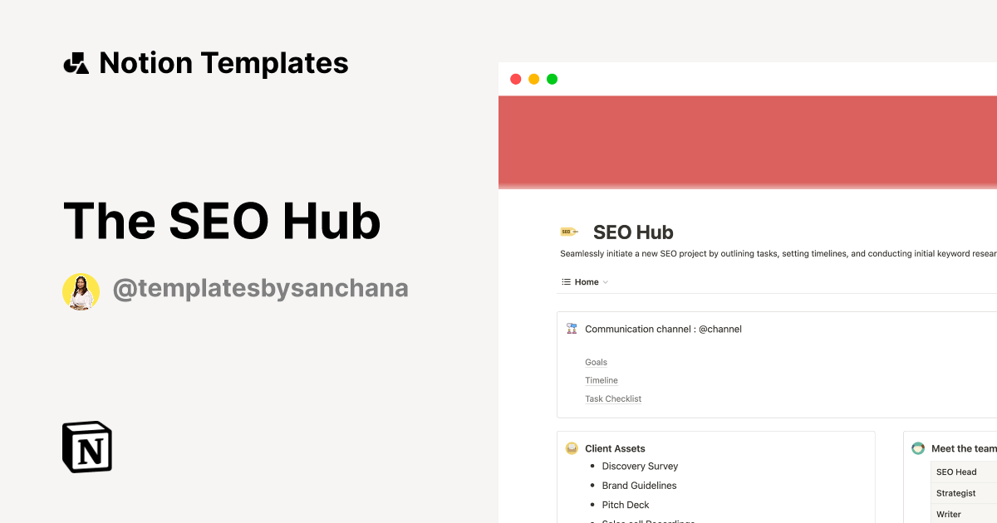Open the Timeline link

click(x=601, y=380)
